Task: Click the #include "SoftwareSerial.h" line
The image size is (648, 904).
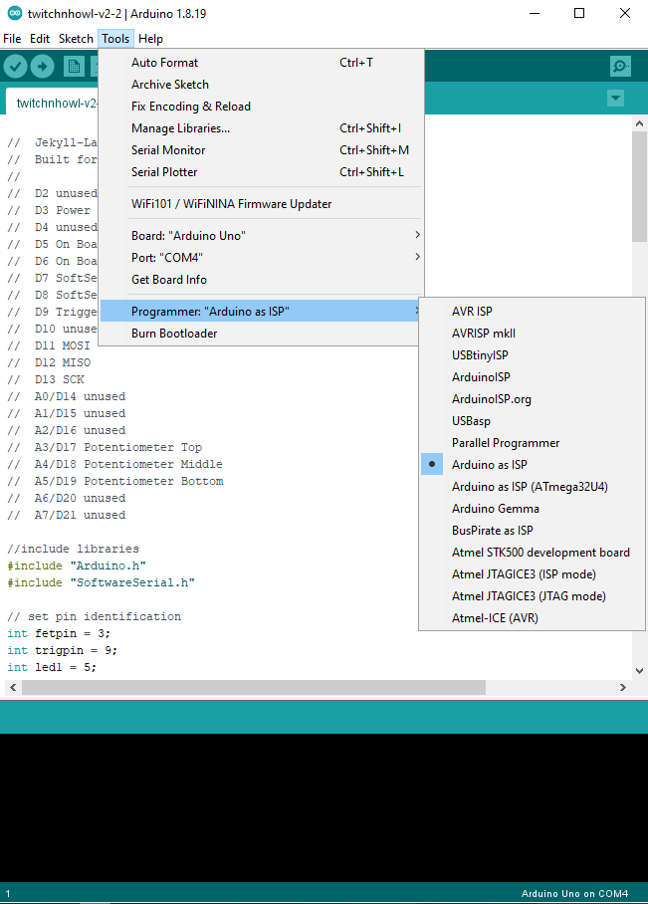Action: pos(101,582)
